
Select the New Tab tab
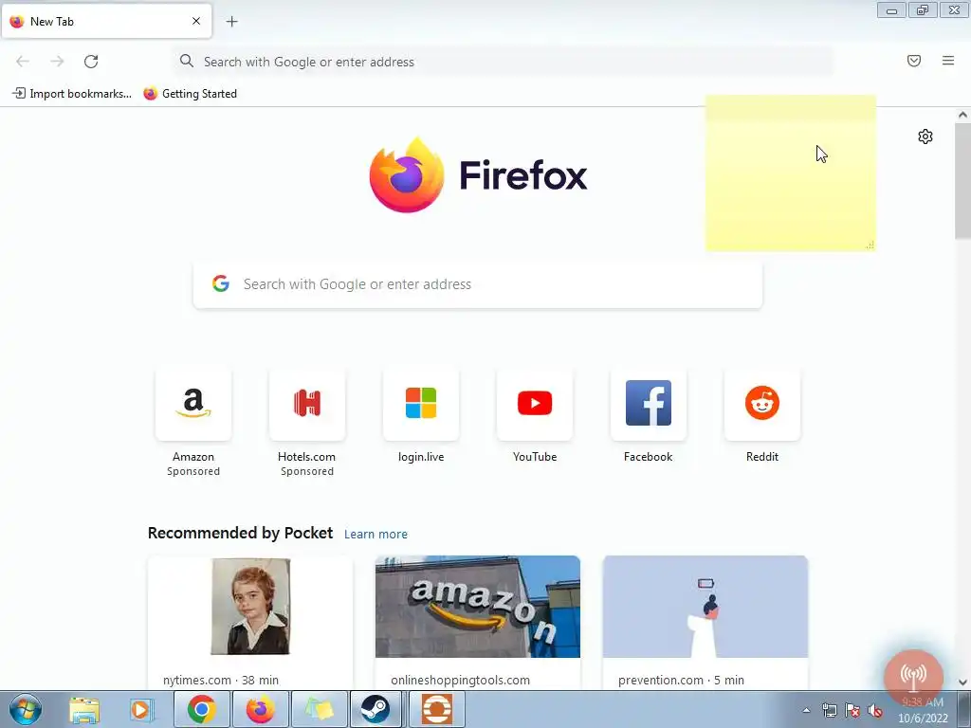(x=106, y=21)
